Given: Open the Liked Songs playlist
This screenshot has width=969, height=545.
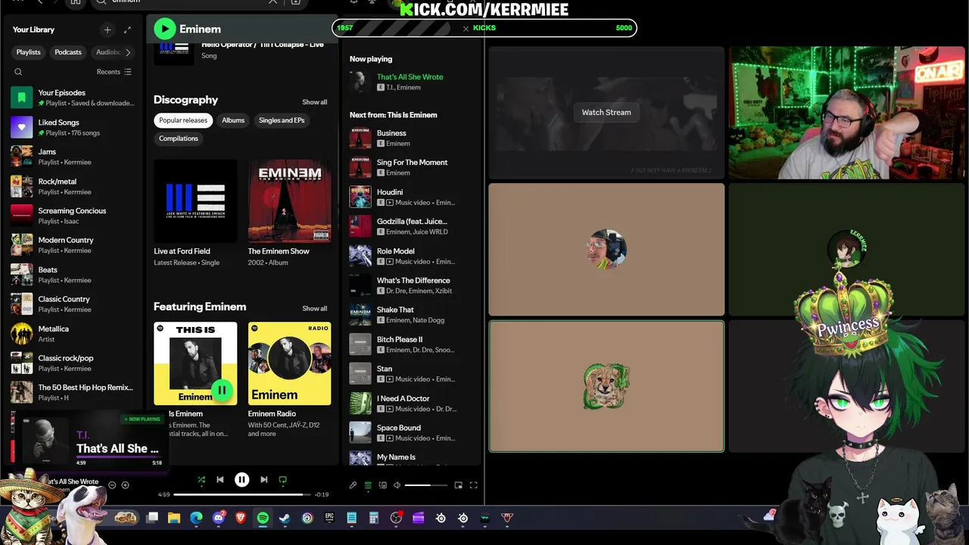Looking at the screenshot, I should coord(74,127).
